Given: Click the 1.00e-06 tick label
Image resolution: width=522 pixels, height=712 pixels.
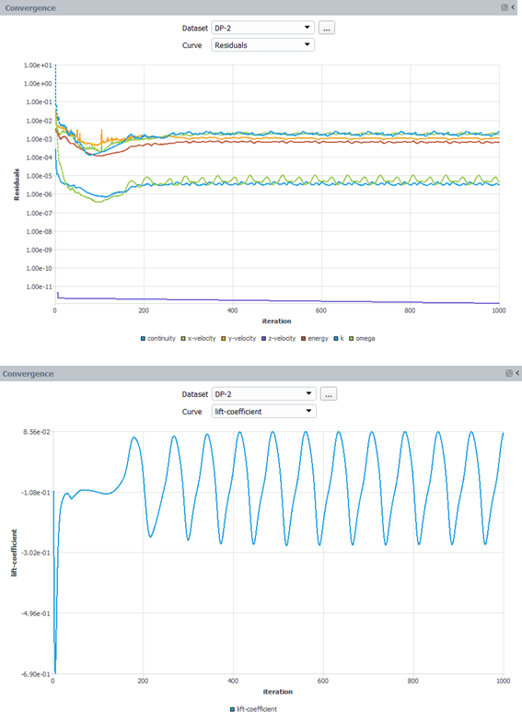Looking at the screenshot, I should point(39,194).
